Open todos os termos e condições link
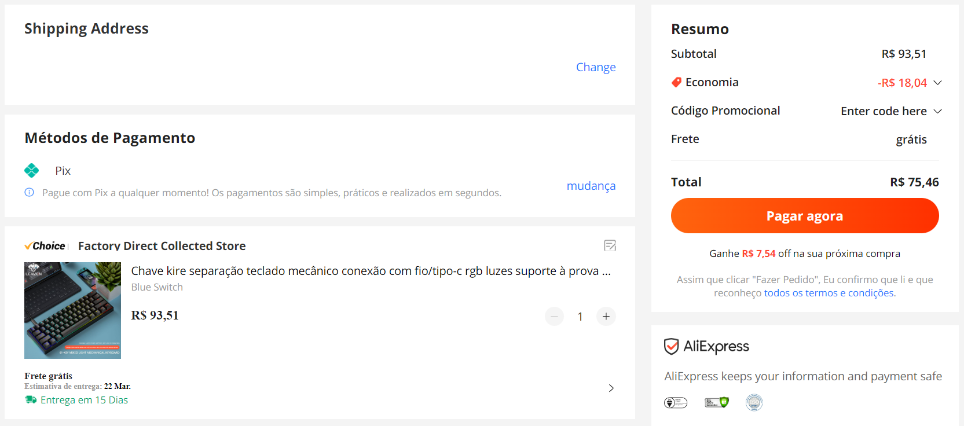Image resolution: width=964 pixels, height=426 pixels. pyautogui.click(x=830, y=293)
